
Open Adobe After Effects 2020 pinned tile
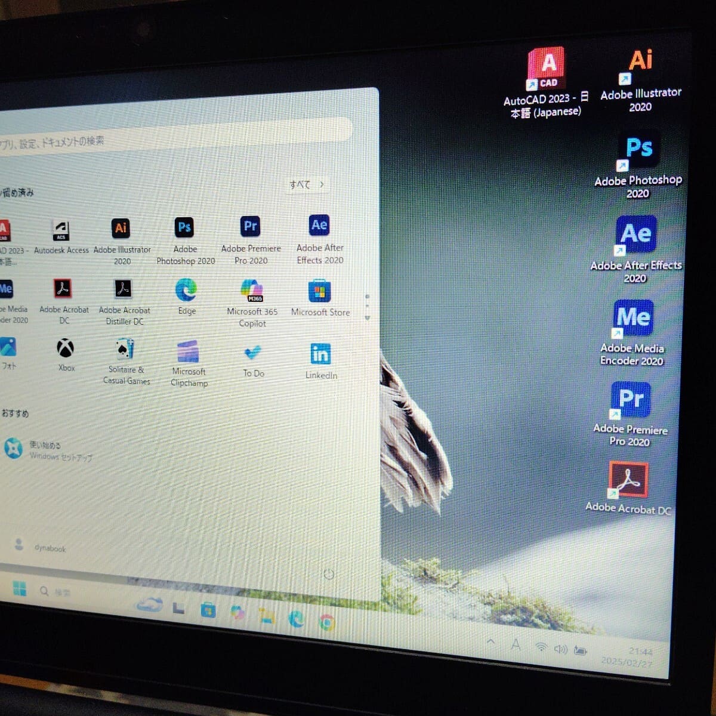320,239
